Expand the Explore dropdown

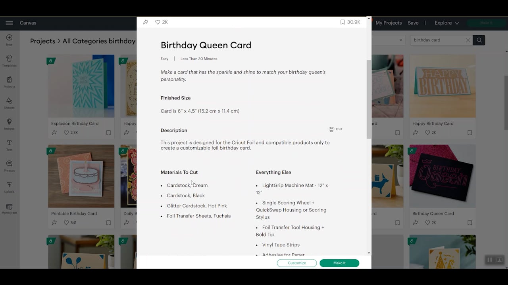click(447, 23)
